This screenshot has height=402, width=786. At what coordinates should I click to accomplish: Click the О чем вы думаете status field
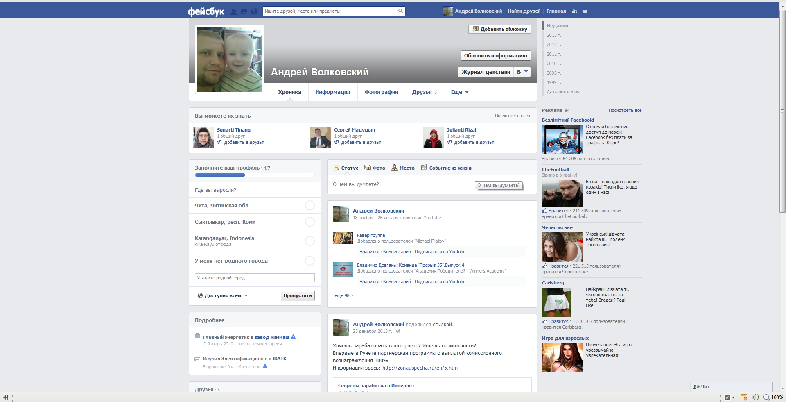[x=432, y=185]
